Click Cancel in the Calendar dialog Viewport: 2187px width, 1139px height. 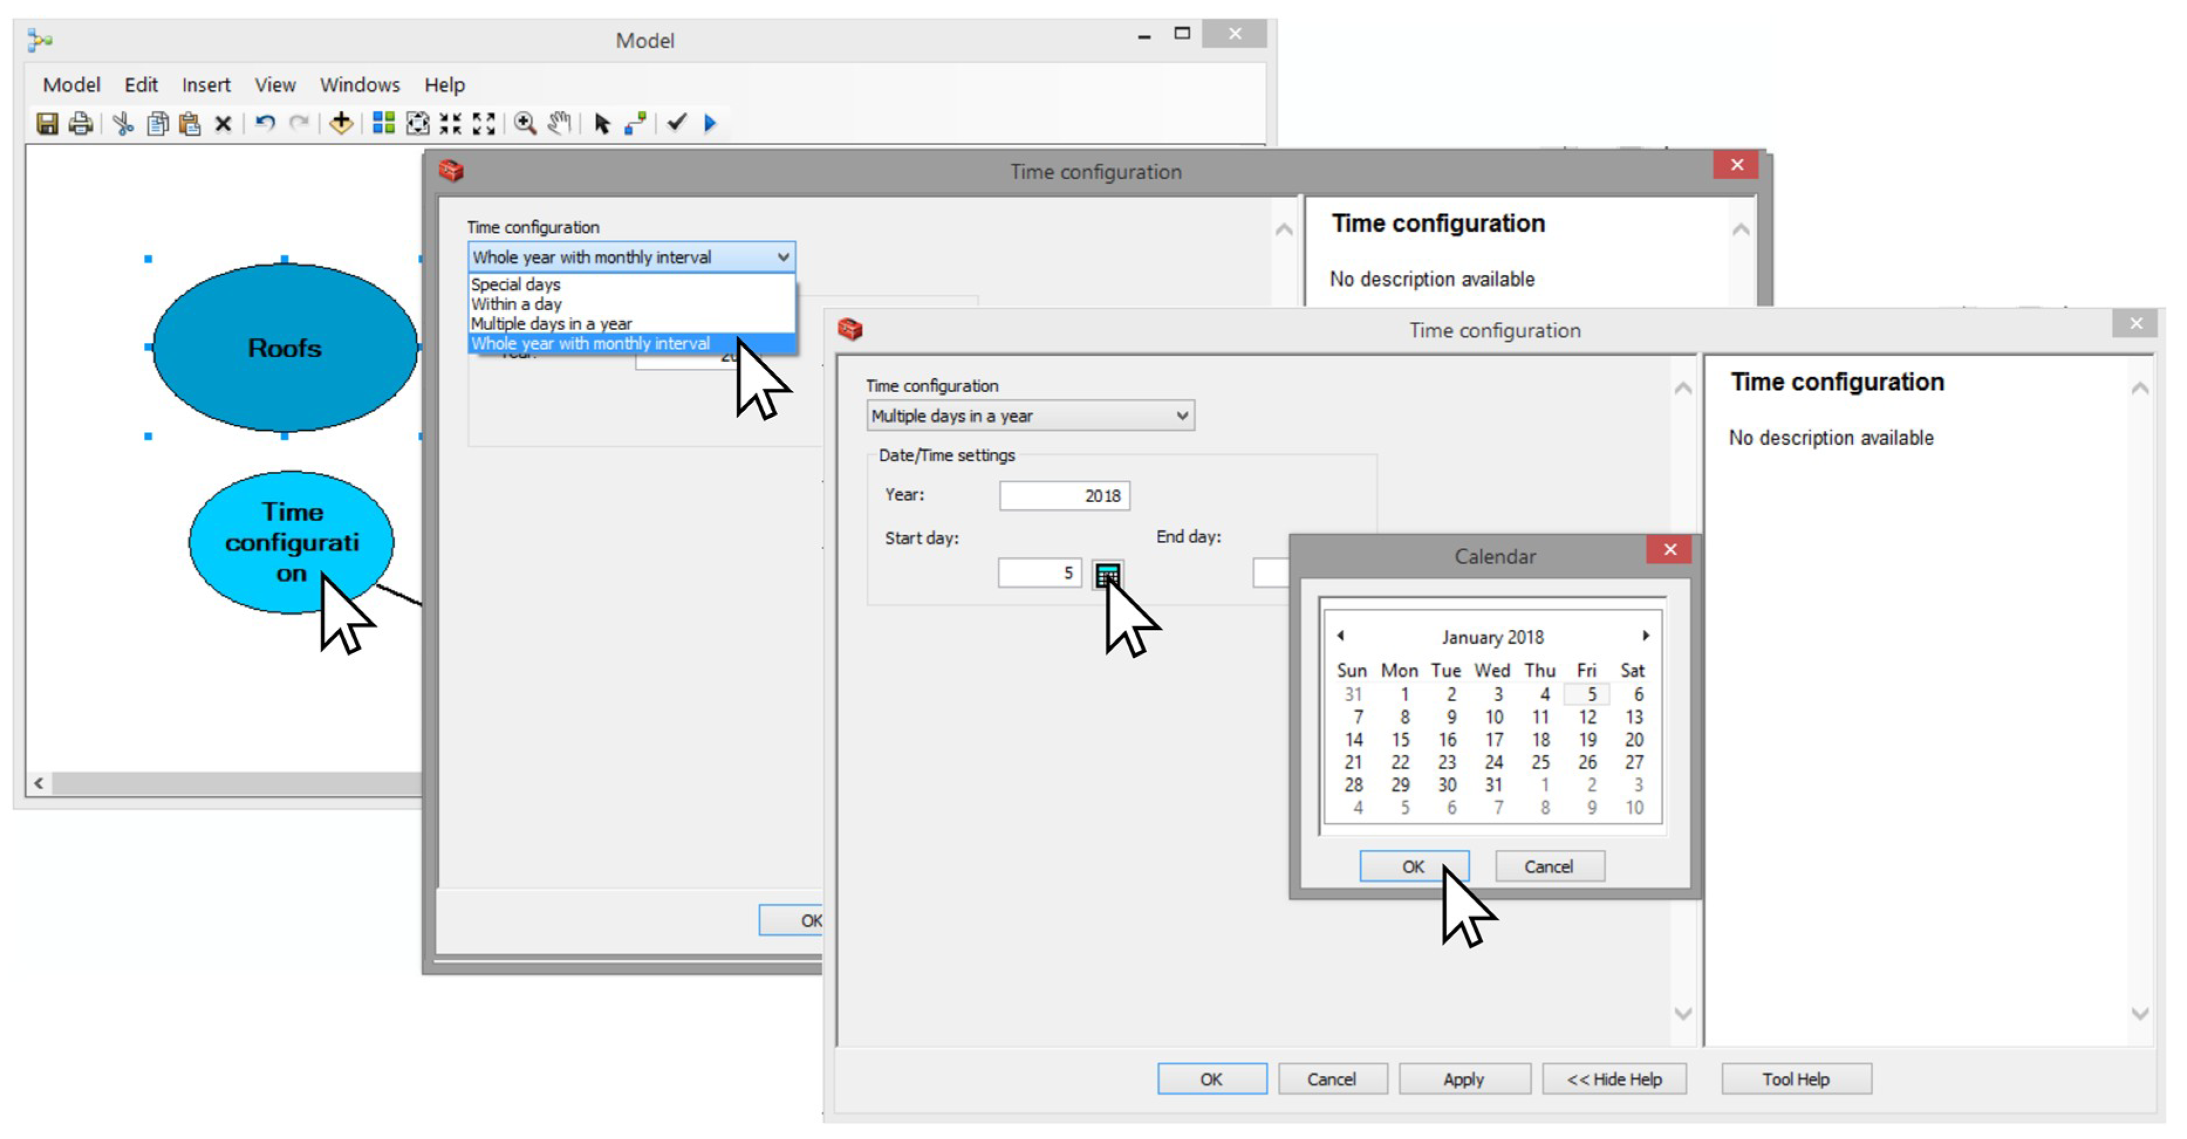1549,867
